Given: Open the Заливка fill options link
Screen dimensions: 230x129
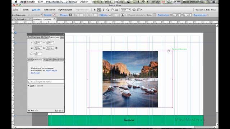Looking at the screenshot, I should [x=48, y=15].
